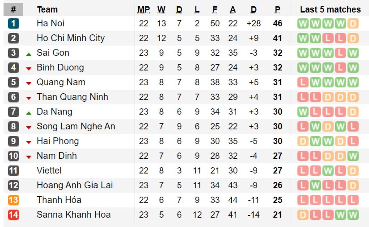This screenshot has width=369, height=227.
Task: Sort table by points P column header
Action: pyautogui.click(x=278, y=9)
